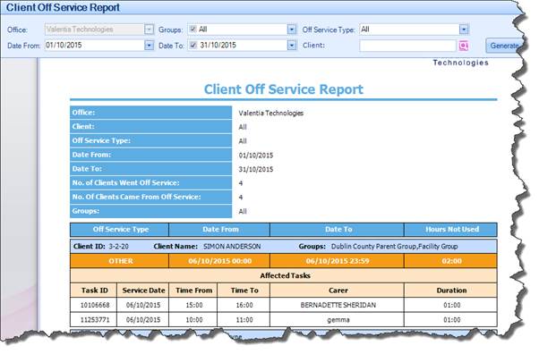539x354 pixels.
Task: Click the Off Service Type column header
Action: (x=120, y=230)
